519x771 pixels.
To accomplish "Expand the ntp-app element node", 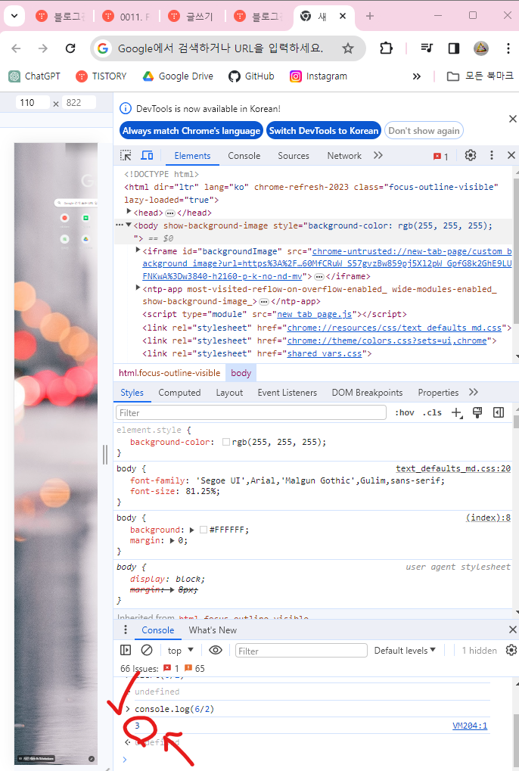I will coord(138,288).
